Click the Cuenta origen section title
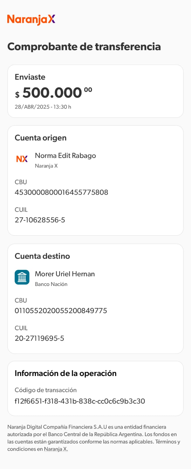 point(41,138)
